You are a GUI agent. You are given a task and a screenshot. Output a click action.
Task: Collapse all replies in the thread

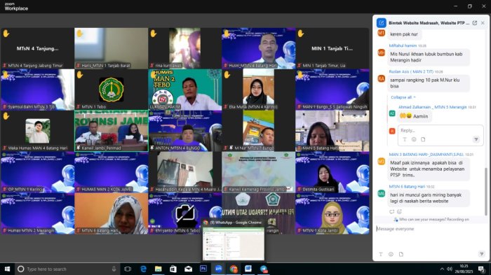pyautogui.click(x=403, y=97)
